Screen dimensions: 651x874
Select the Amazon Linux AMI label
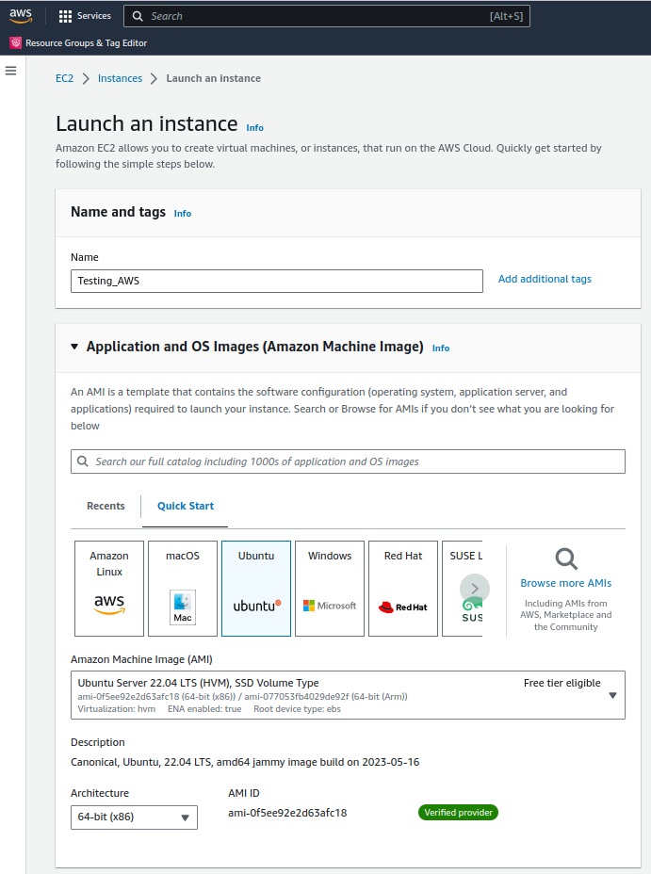click(x=109, y=563)
